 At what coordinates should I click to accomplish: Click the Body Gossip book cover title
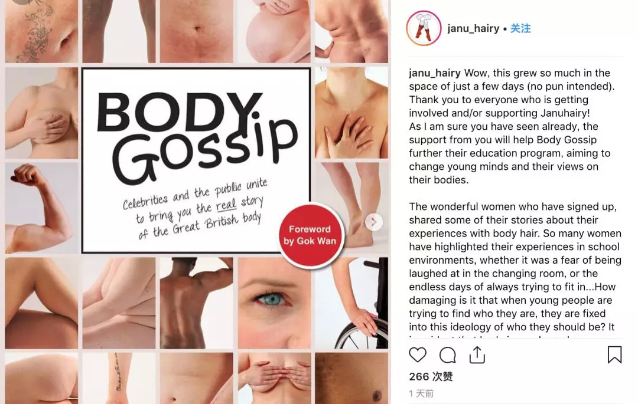(x=197, y=137)
